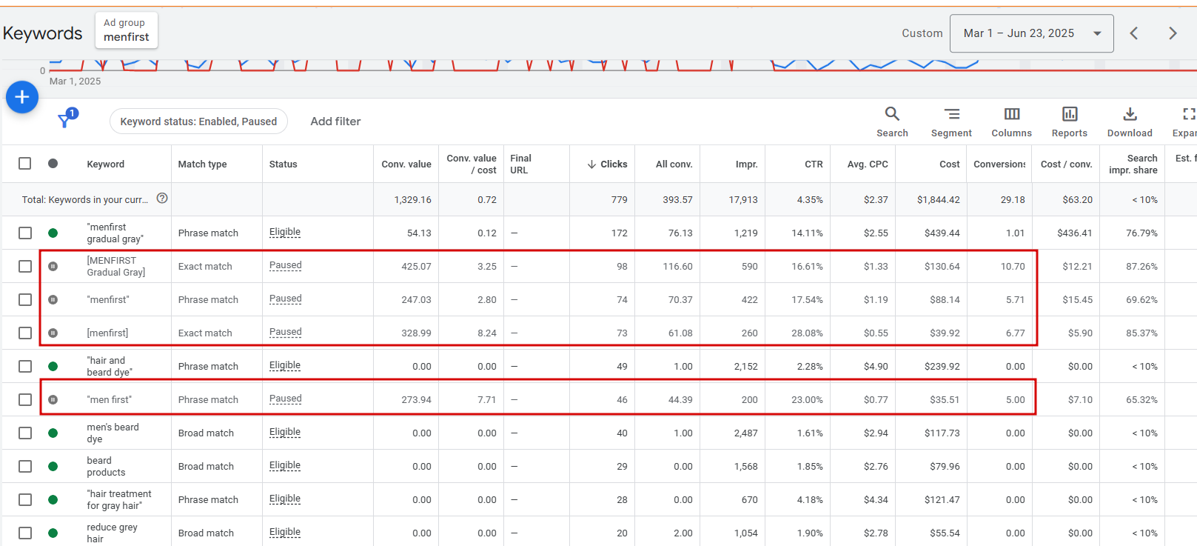Click the Expand table icon
The height and width of the screenshot is (546, 1197).
tap(1188, 114)
